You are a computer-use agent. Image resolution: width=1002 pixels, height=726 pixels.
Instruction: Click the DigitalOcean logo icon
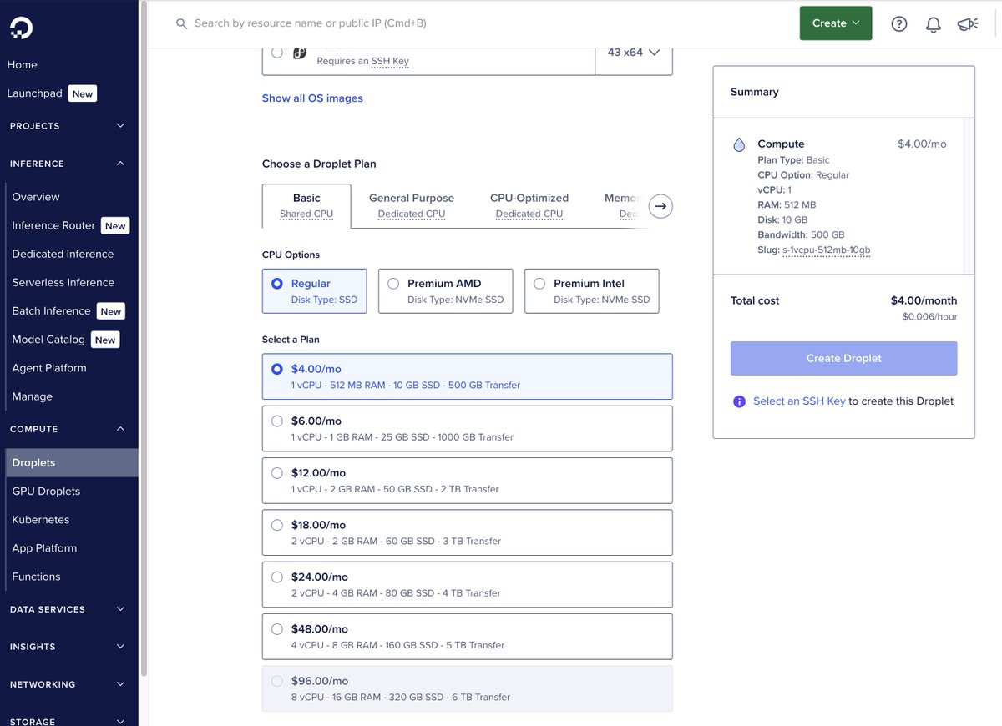click(x=22, y=28)
